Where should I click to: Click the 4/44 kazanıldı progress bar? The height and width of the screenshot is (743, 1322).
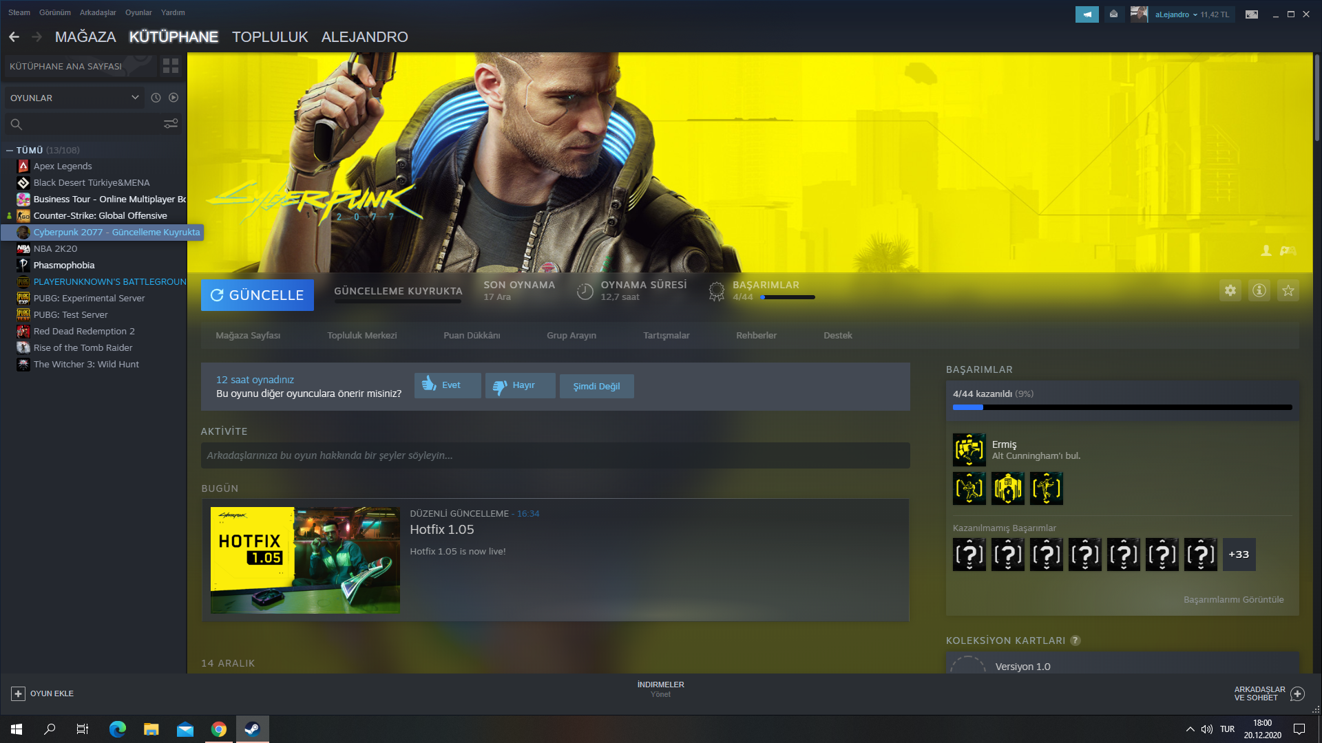click(x=1122, y=407)
